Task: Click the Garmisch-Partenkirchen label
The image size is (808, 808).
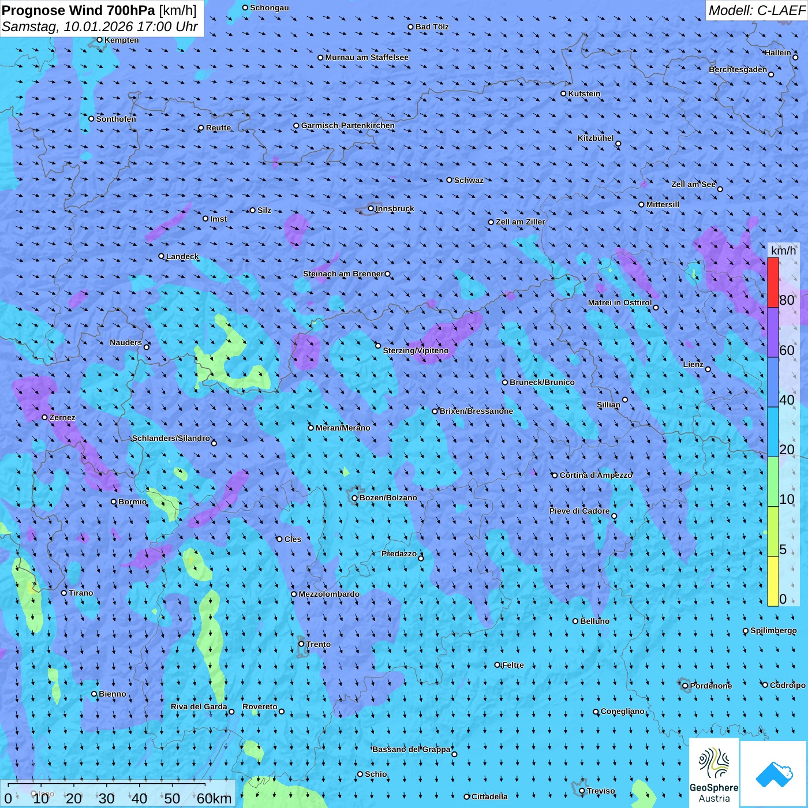Action: click(x=348, y=125)
